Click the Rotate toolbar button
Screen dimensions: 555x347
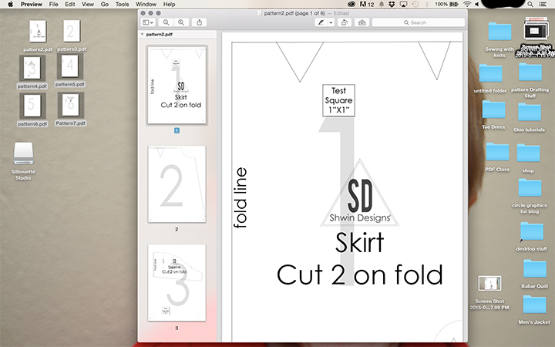(344, 22)
